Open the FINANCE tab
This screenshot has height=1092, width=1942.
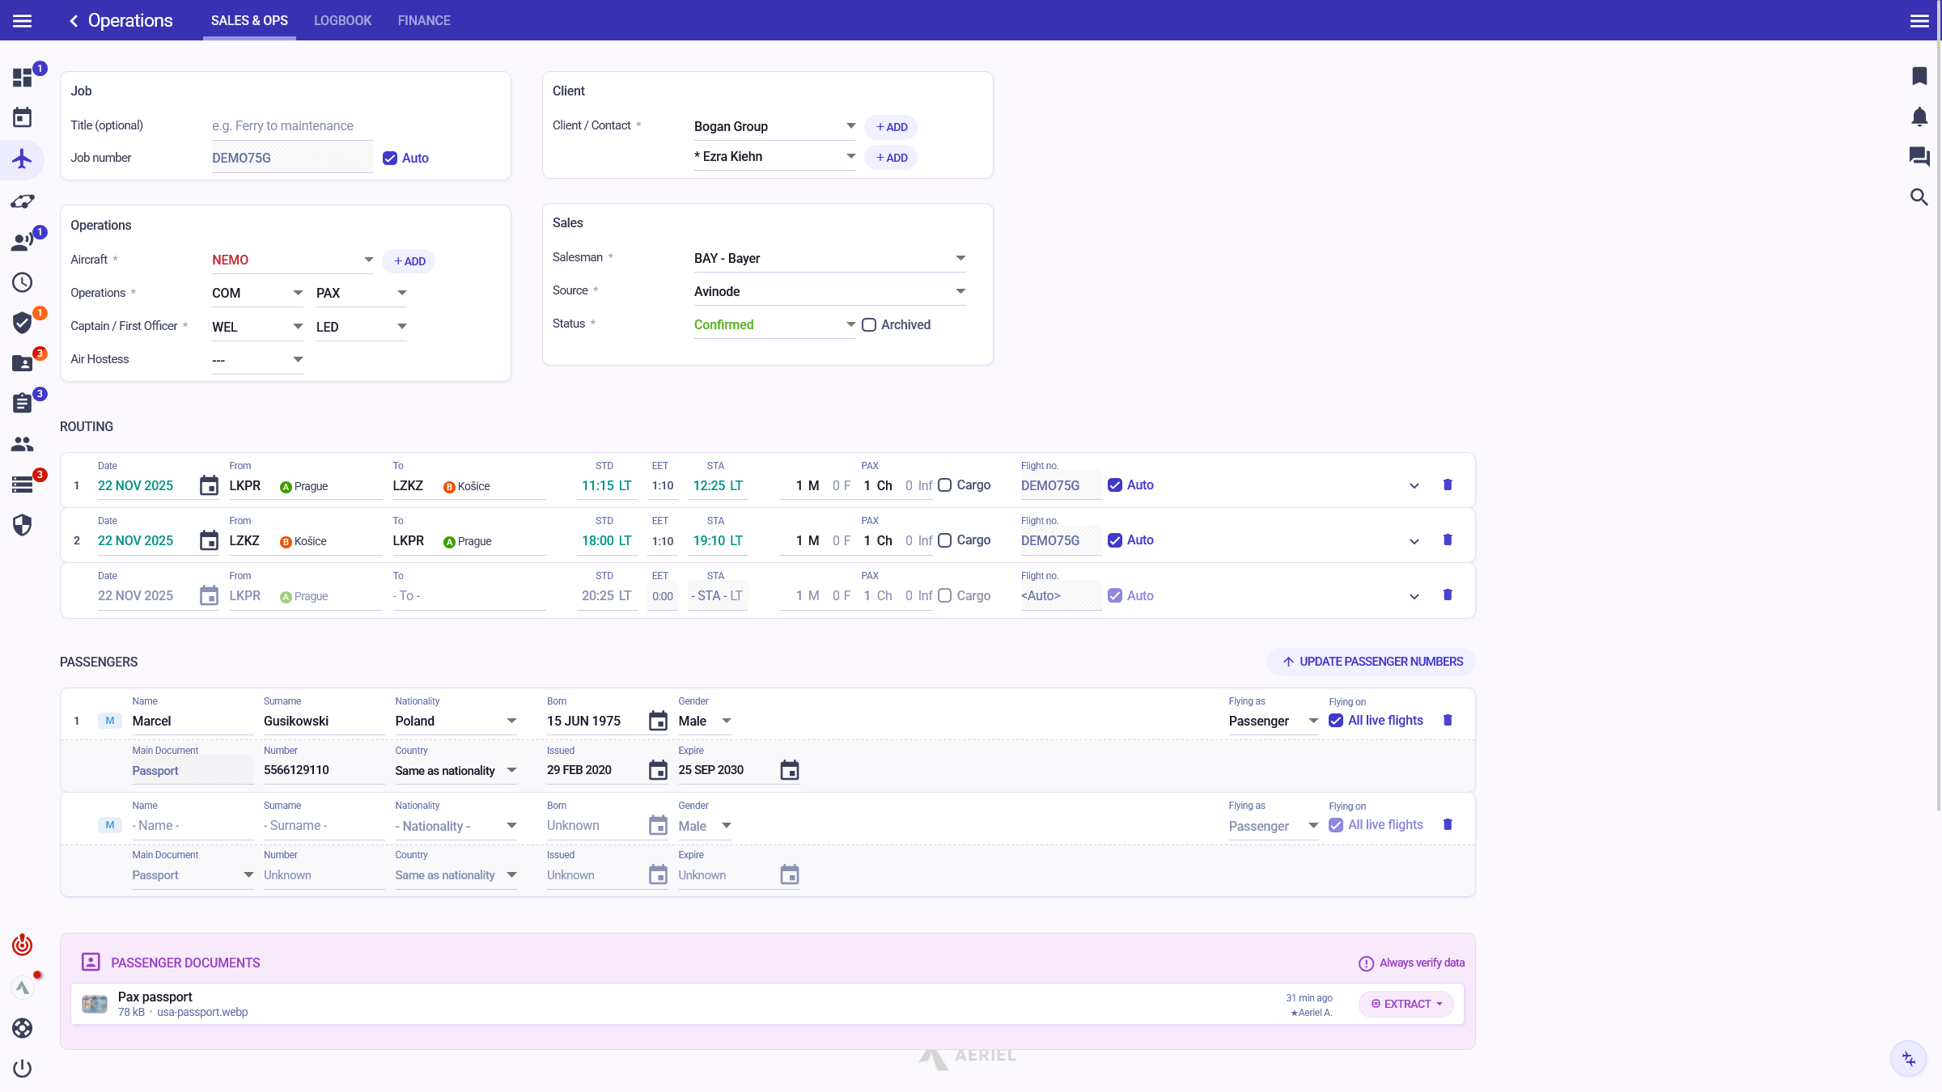coord(423,20)
